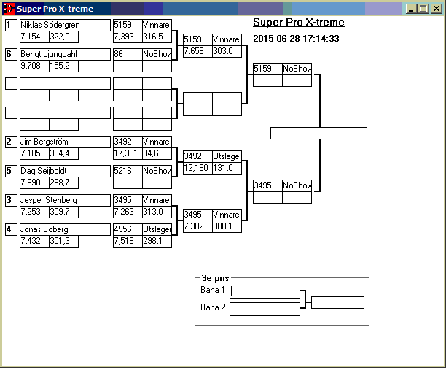Click the 9,708 time cell
The width and height of the screenshot is (446, 368).
(x=34, y=66)
